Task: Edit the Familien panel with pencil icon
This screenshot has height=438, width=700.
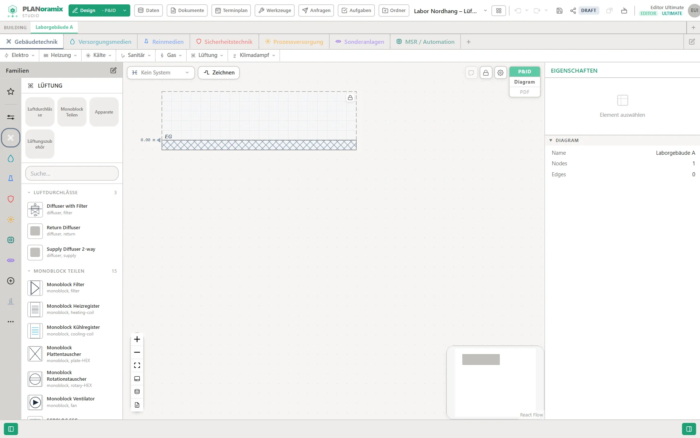Action: [113, 70]
